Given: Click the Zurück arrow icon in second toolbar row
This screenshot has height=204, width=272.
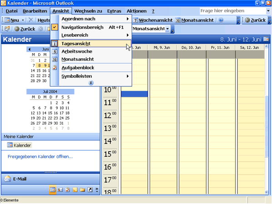Looking at the screenshot, I should [17, 29].
